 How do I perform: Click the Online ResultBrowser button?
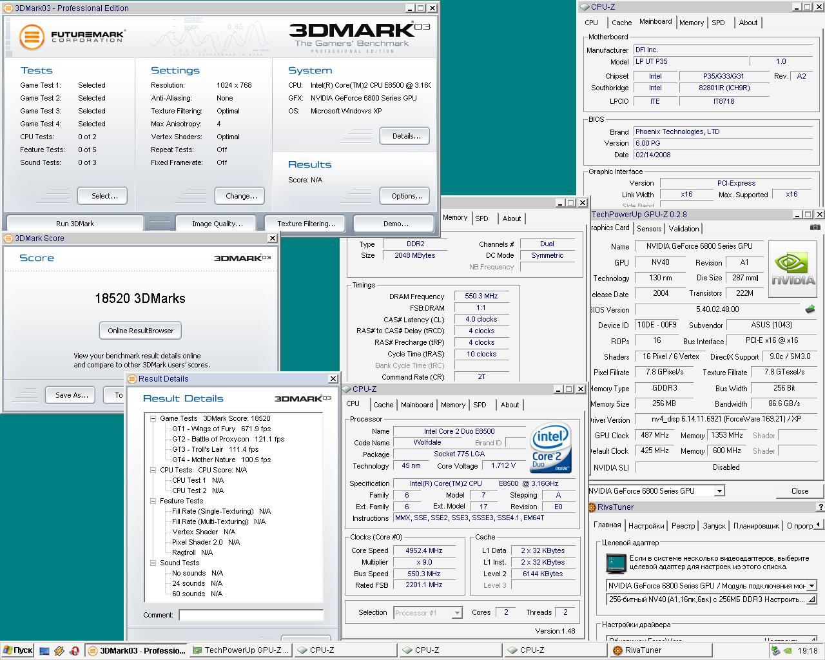[x=141, y=331]
